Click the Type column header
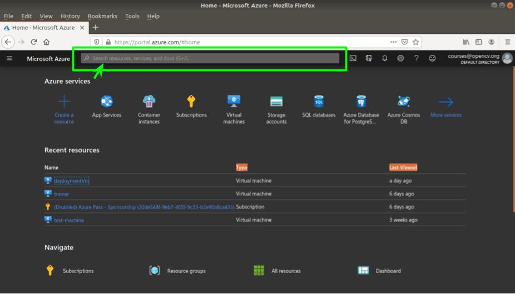The height and width of the screenshot is (294, 515). (x=241, y=168)
